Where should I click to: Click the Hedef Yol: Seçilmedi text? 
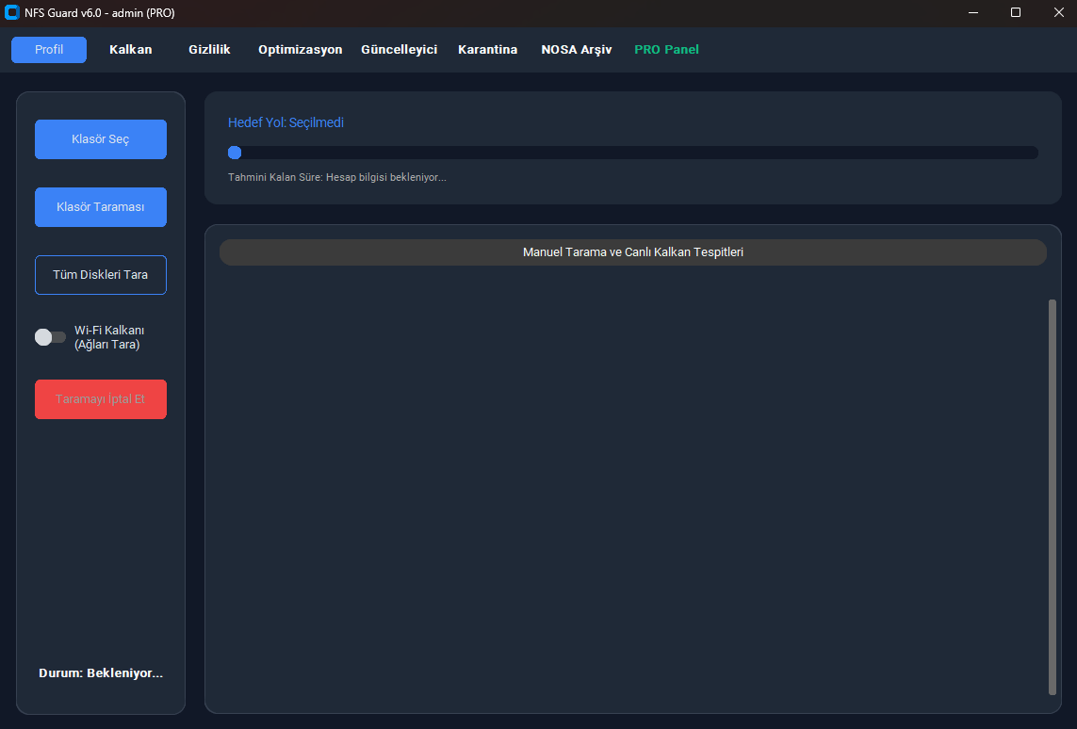tap(286, 122)
